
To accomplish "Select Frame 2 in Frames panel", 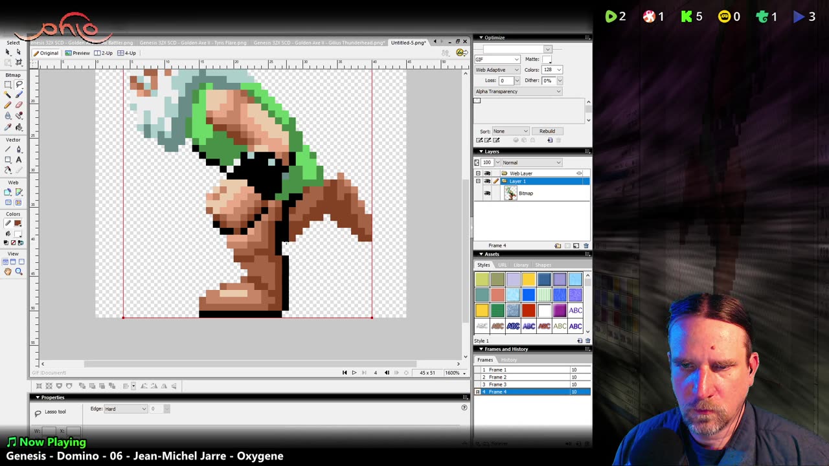I will point(532,377).
